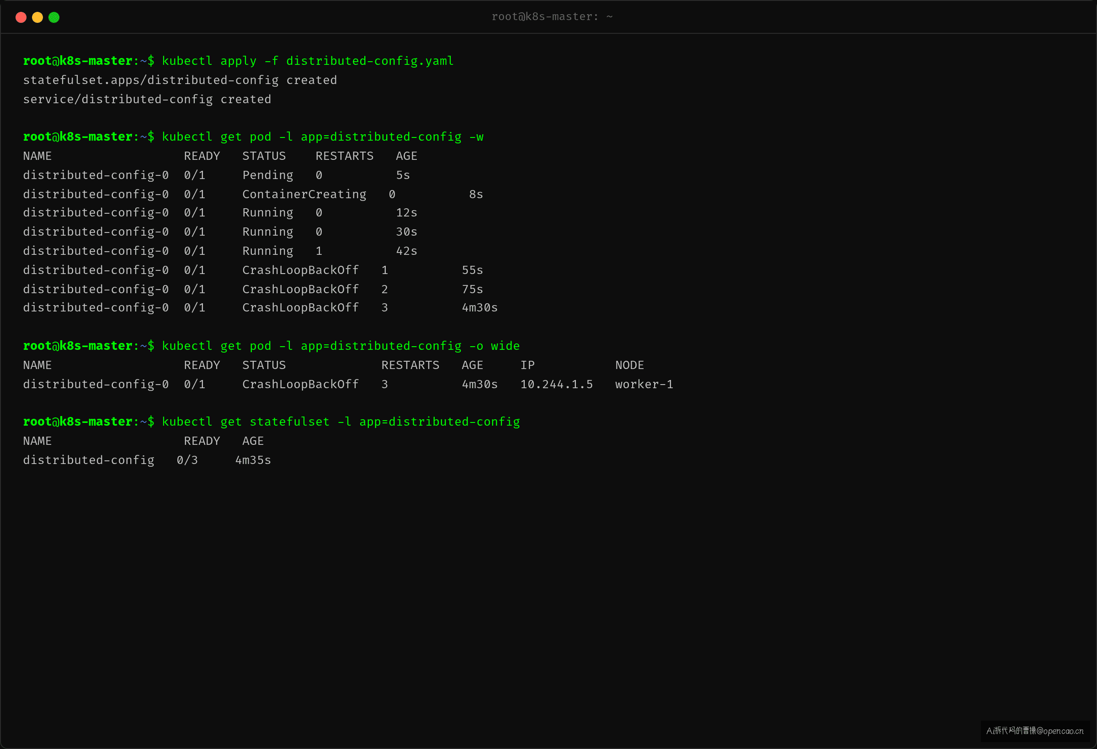Click the Running row aged 30s
Viewport: 1097px width, 749px height.
(x=220, y=232)
